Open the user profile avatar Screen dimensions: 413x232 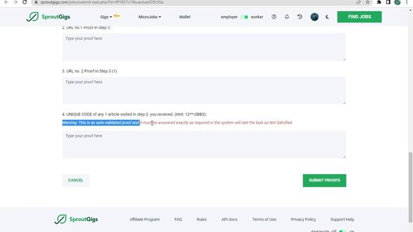tap(314, 17)
